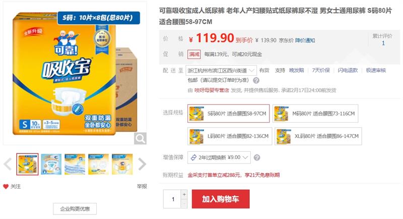Screen dimensions: 403x219
Task: Select S码80片 适合腰围58-97CM option
Action: pos(229,114)
